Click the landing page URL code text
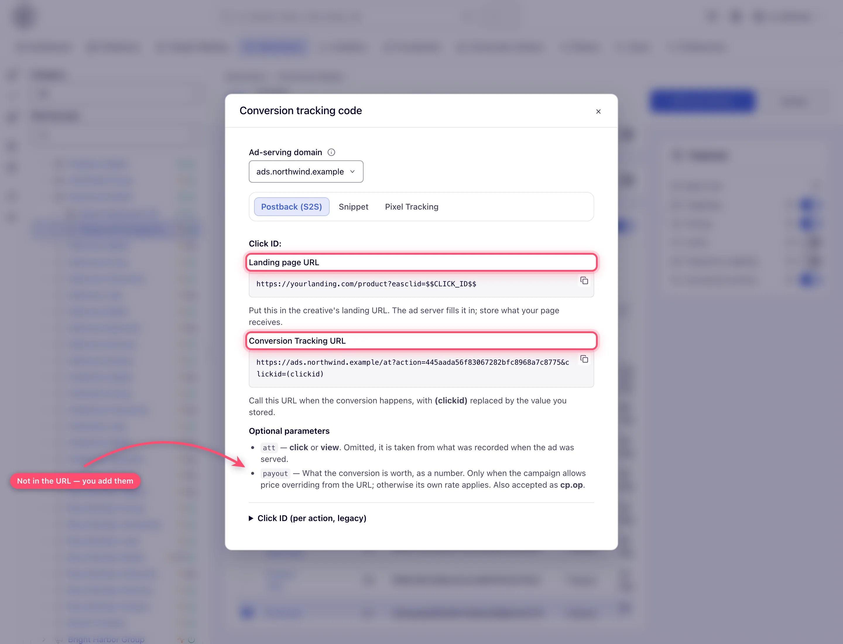The height and width of the screenshot is (644, 843). coord(366,284)
